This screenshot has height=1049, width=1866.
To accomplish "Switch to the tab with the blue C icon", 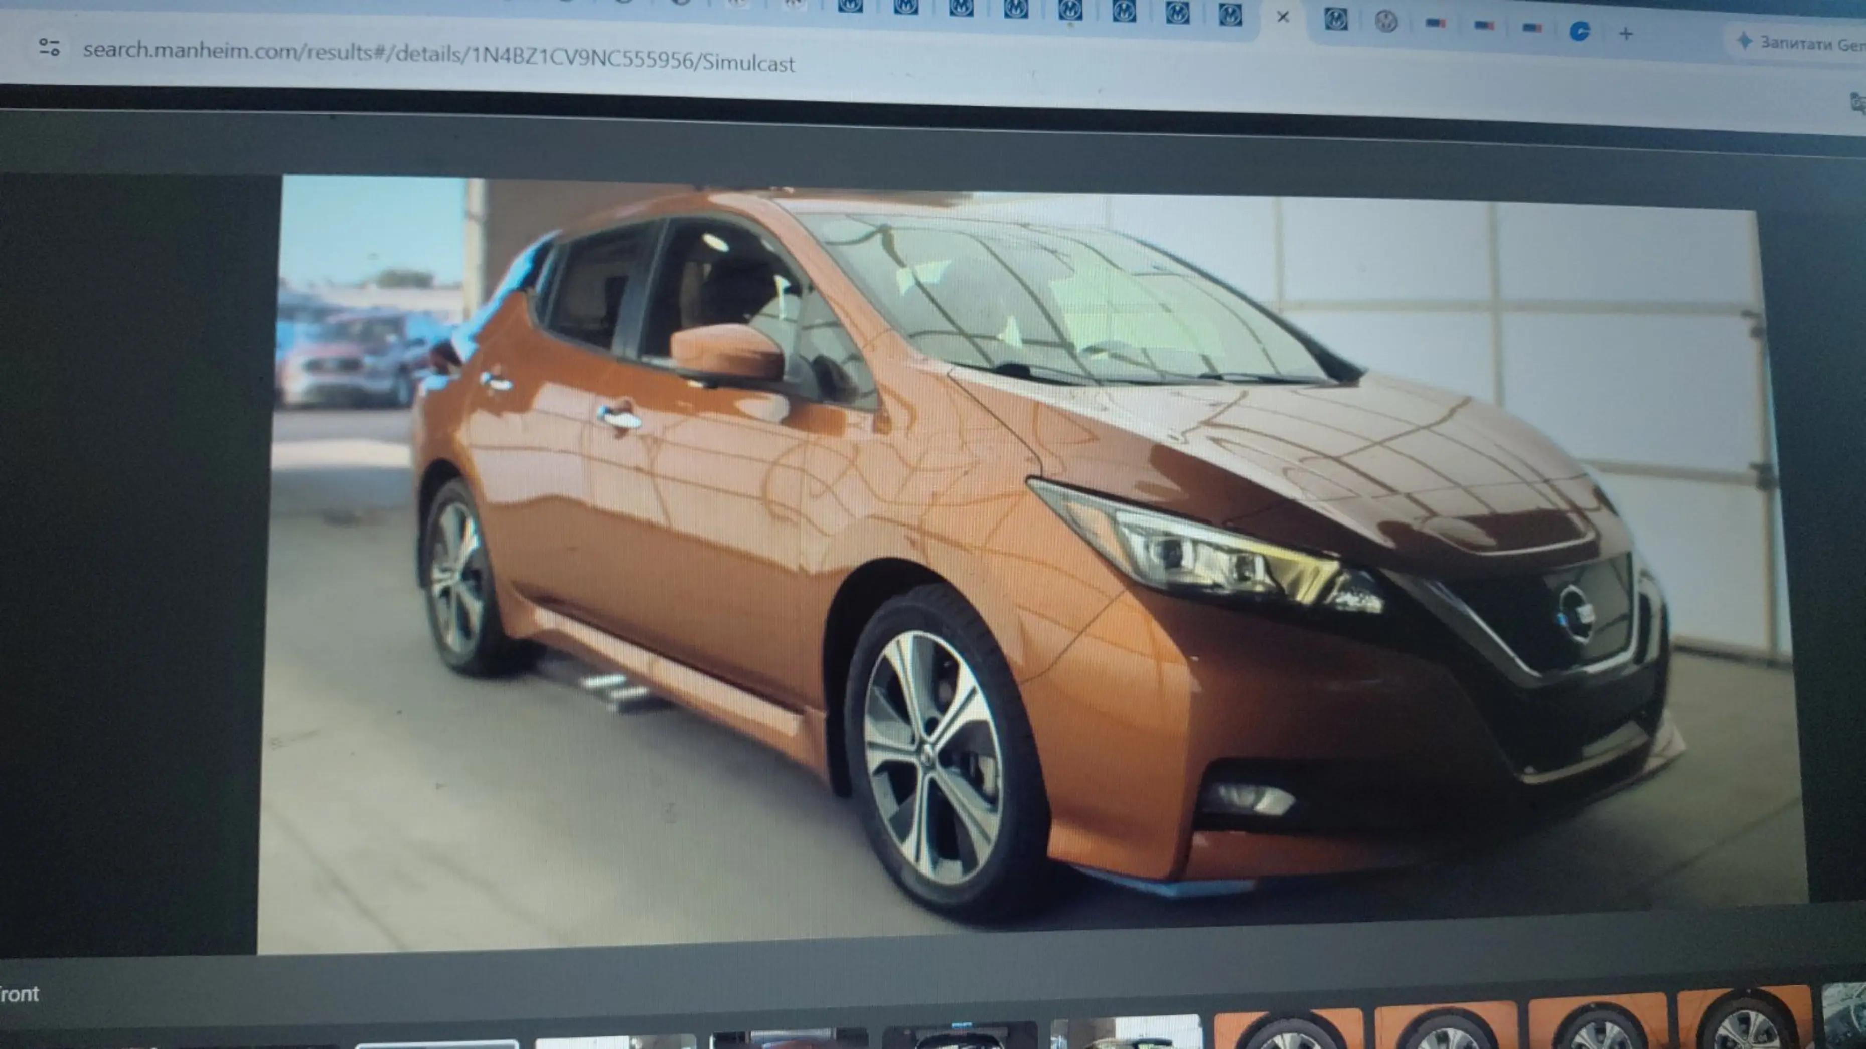I will coord(1579,31).
